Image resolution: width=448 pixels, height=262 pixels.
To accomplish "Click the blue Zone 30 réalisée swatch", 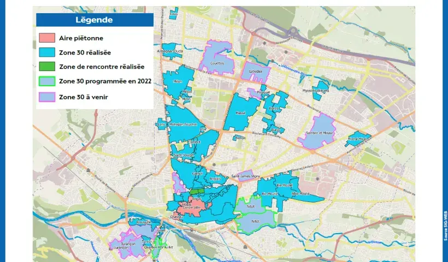I will 47,52.
